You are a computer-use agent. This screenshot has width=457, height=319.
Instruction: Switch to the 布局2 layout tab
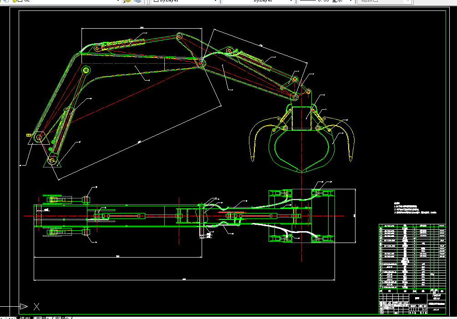(63, 318)
